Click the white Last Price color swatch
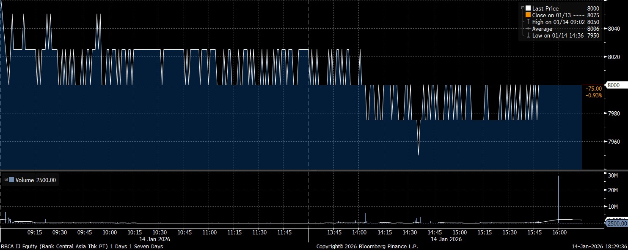 tap(528, 8)
